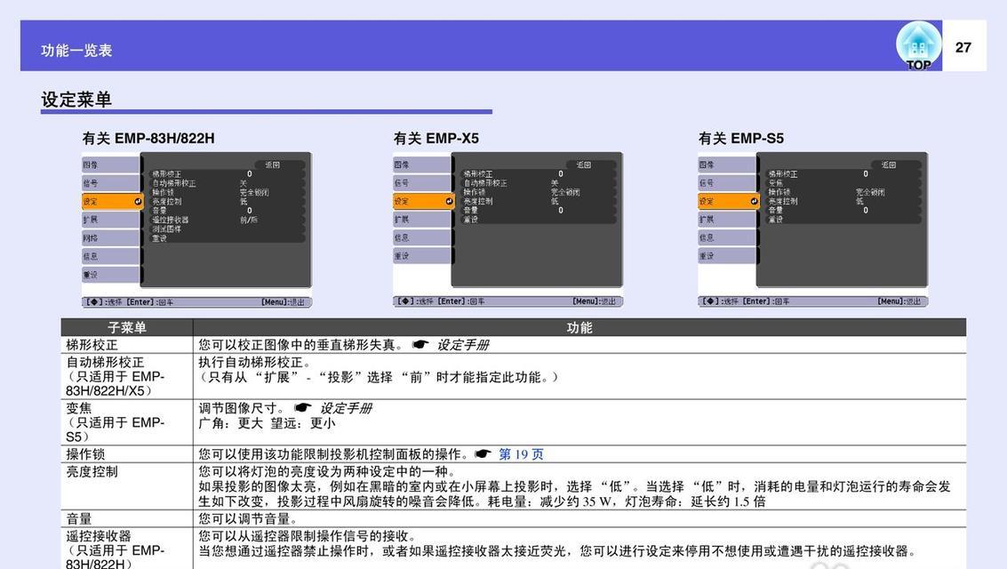Screen dimensions: 1007x569
Task: Click the 设定菜单 section heading
Action: coord(76,100)
